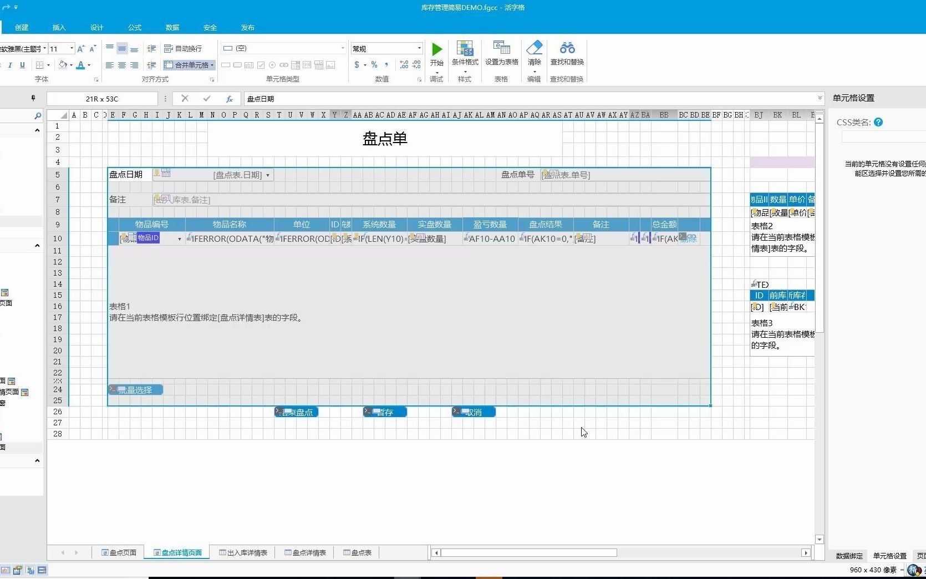
Task: Align text left
Action: tap(110, 65)
